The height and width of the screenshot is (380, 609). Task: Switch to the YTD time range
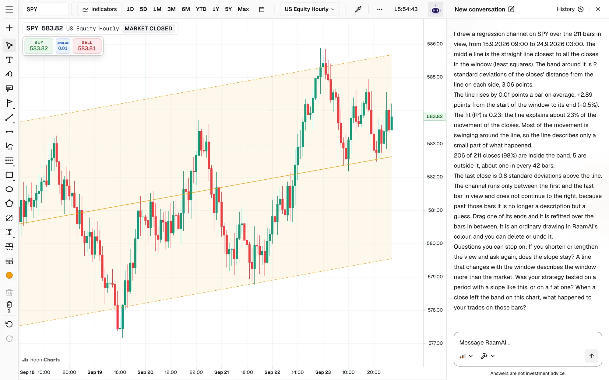pos(201,9)
